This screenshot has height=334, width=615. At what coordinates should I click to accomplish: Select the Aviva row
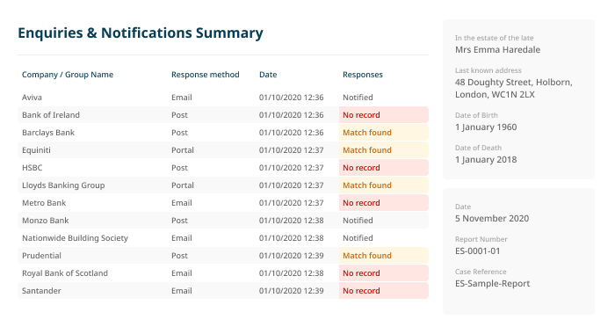click(223, 98)
